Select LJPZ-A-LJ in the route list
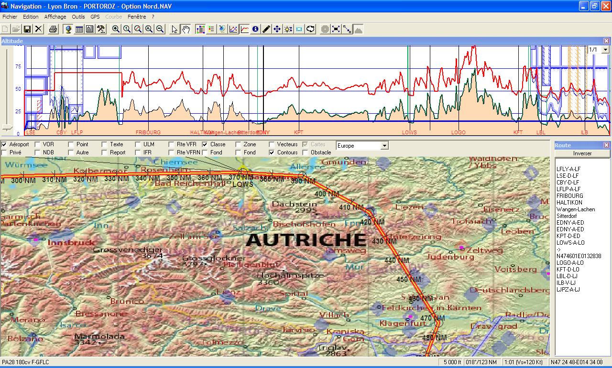Image resolution: width=612 pixels, height=368 pixels. (x=568, y=290)
